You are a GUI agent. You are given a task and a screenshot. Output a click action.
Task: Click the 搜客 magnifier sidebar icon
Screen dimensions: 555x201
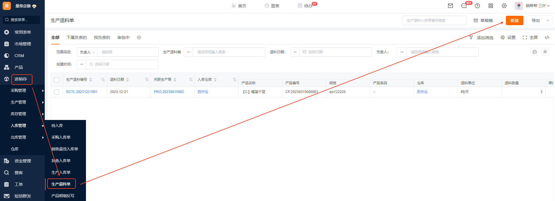coord(6,173)
